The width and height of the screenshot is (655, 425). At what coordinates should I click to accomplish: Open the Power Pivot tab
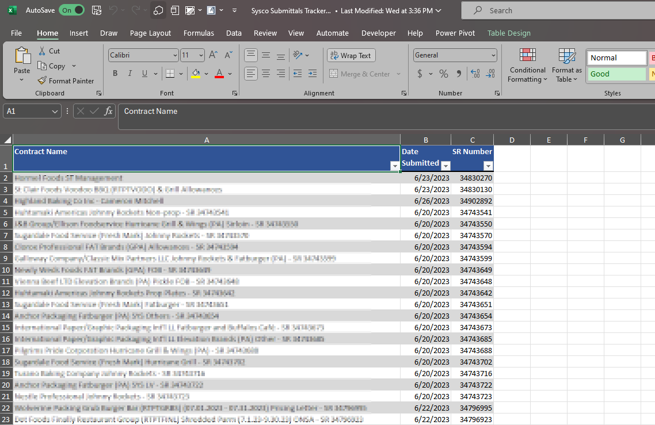tap(455, 33)
